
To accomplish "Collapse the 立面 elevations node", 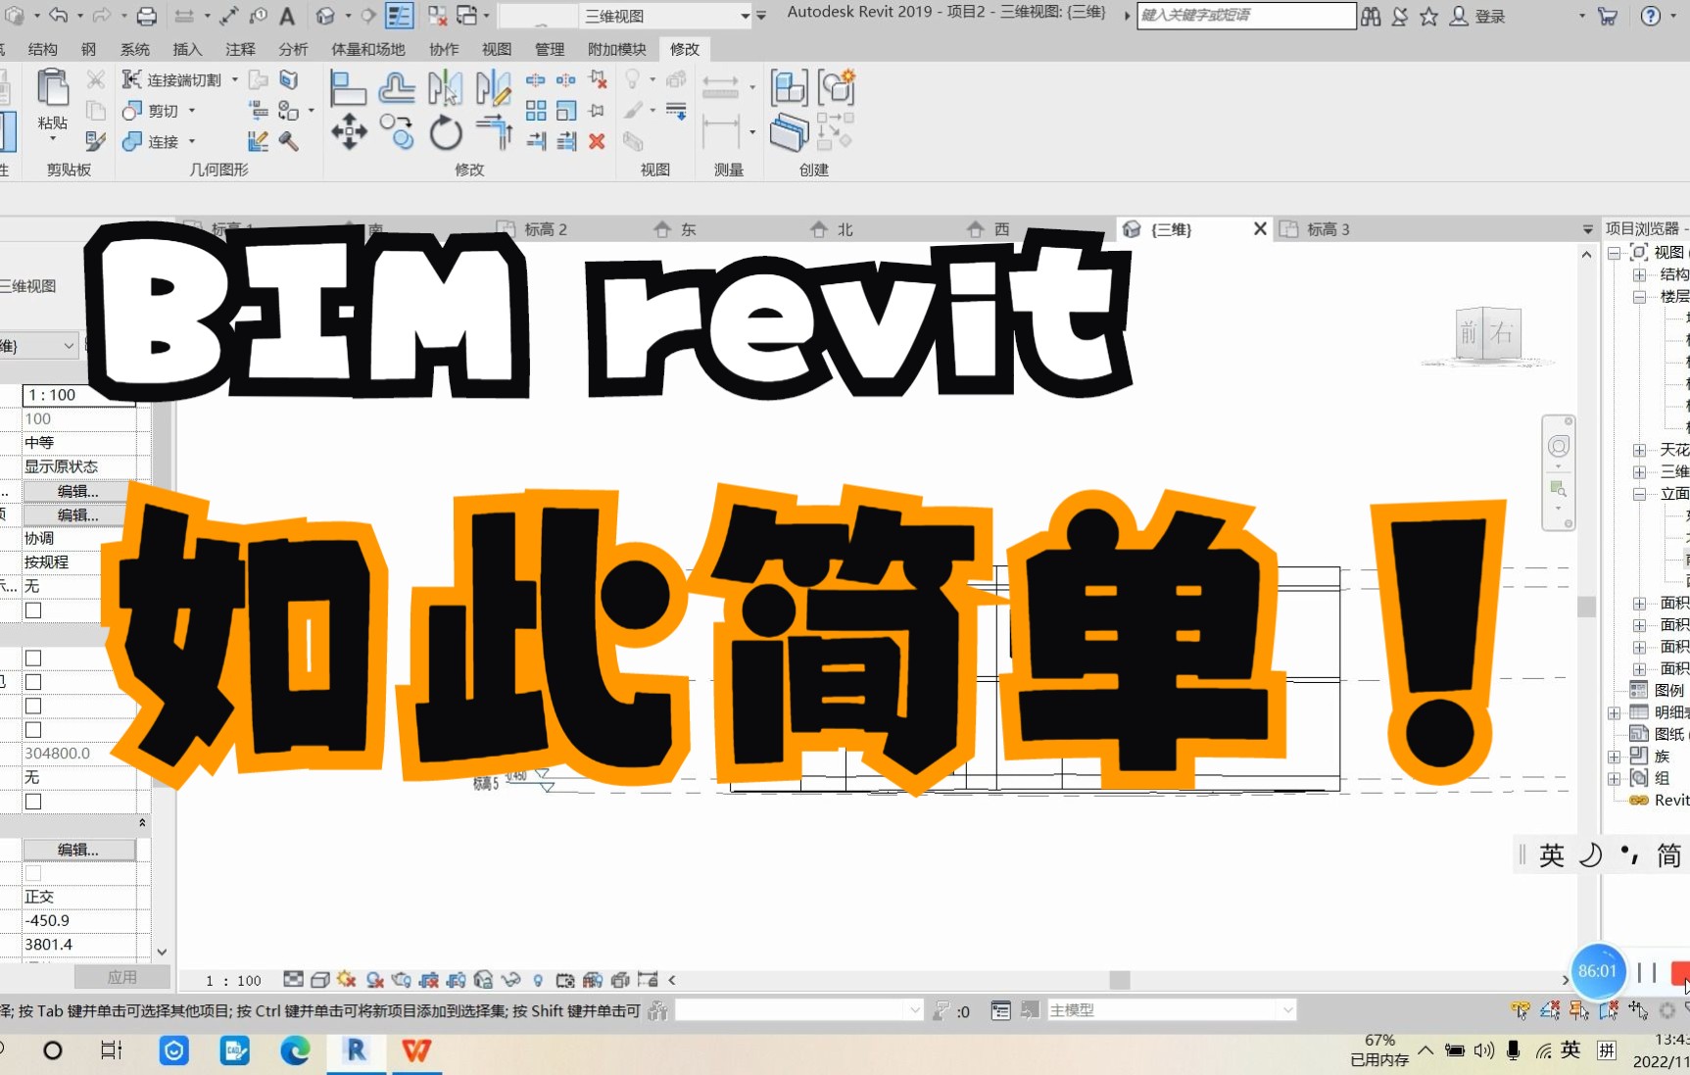I will pos(1639,494).
